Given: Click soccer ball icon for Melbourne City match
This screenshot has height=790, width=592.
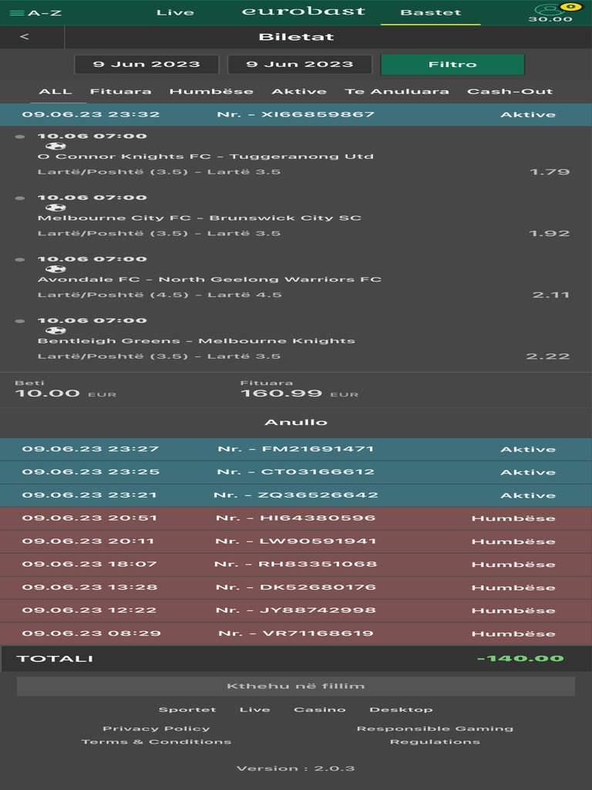Looking at the screenshot, I should coord(55,208).
